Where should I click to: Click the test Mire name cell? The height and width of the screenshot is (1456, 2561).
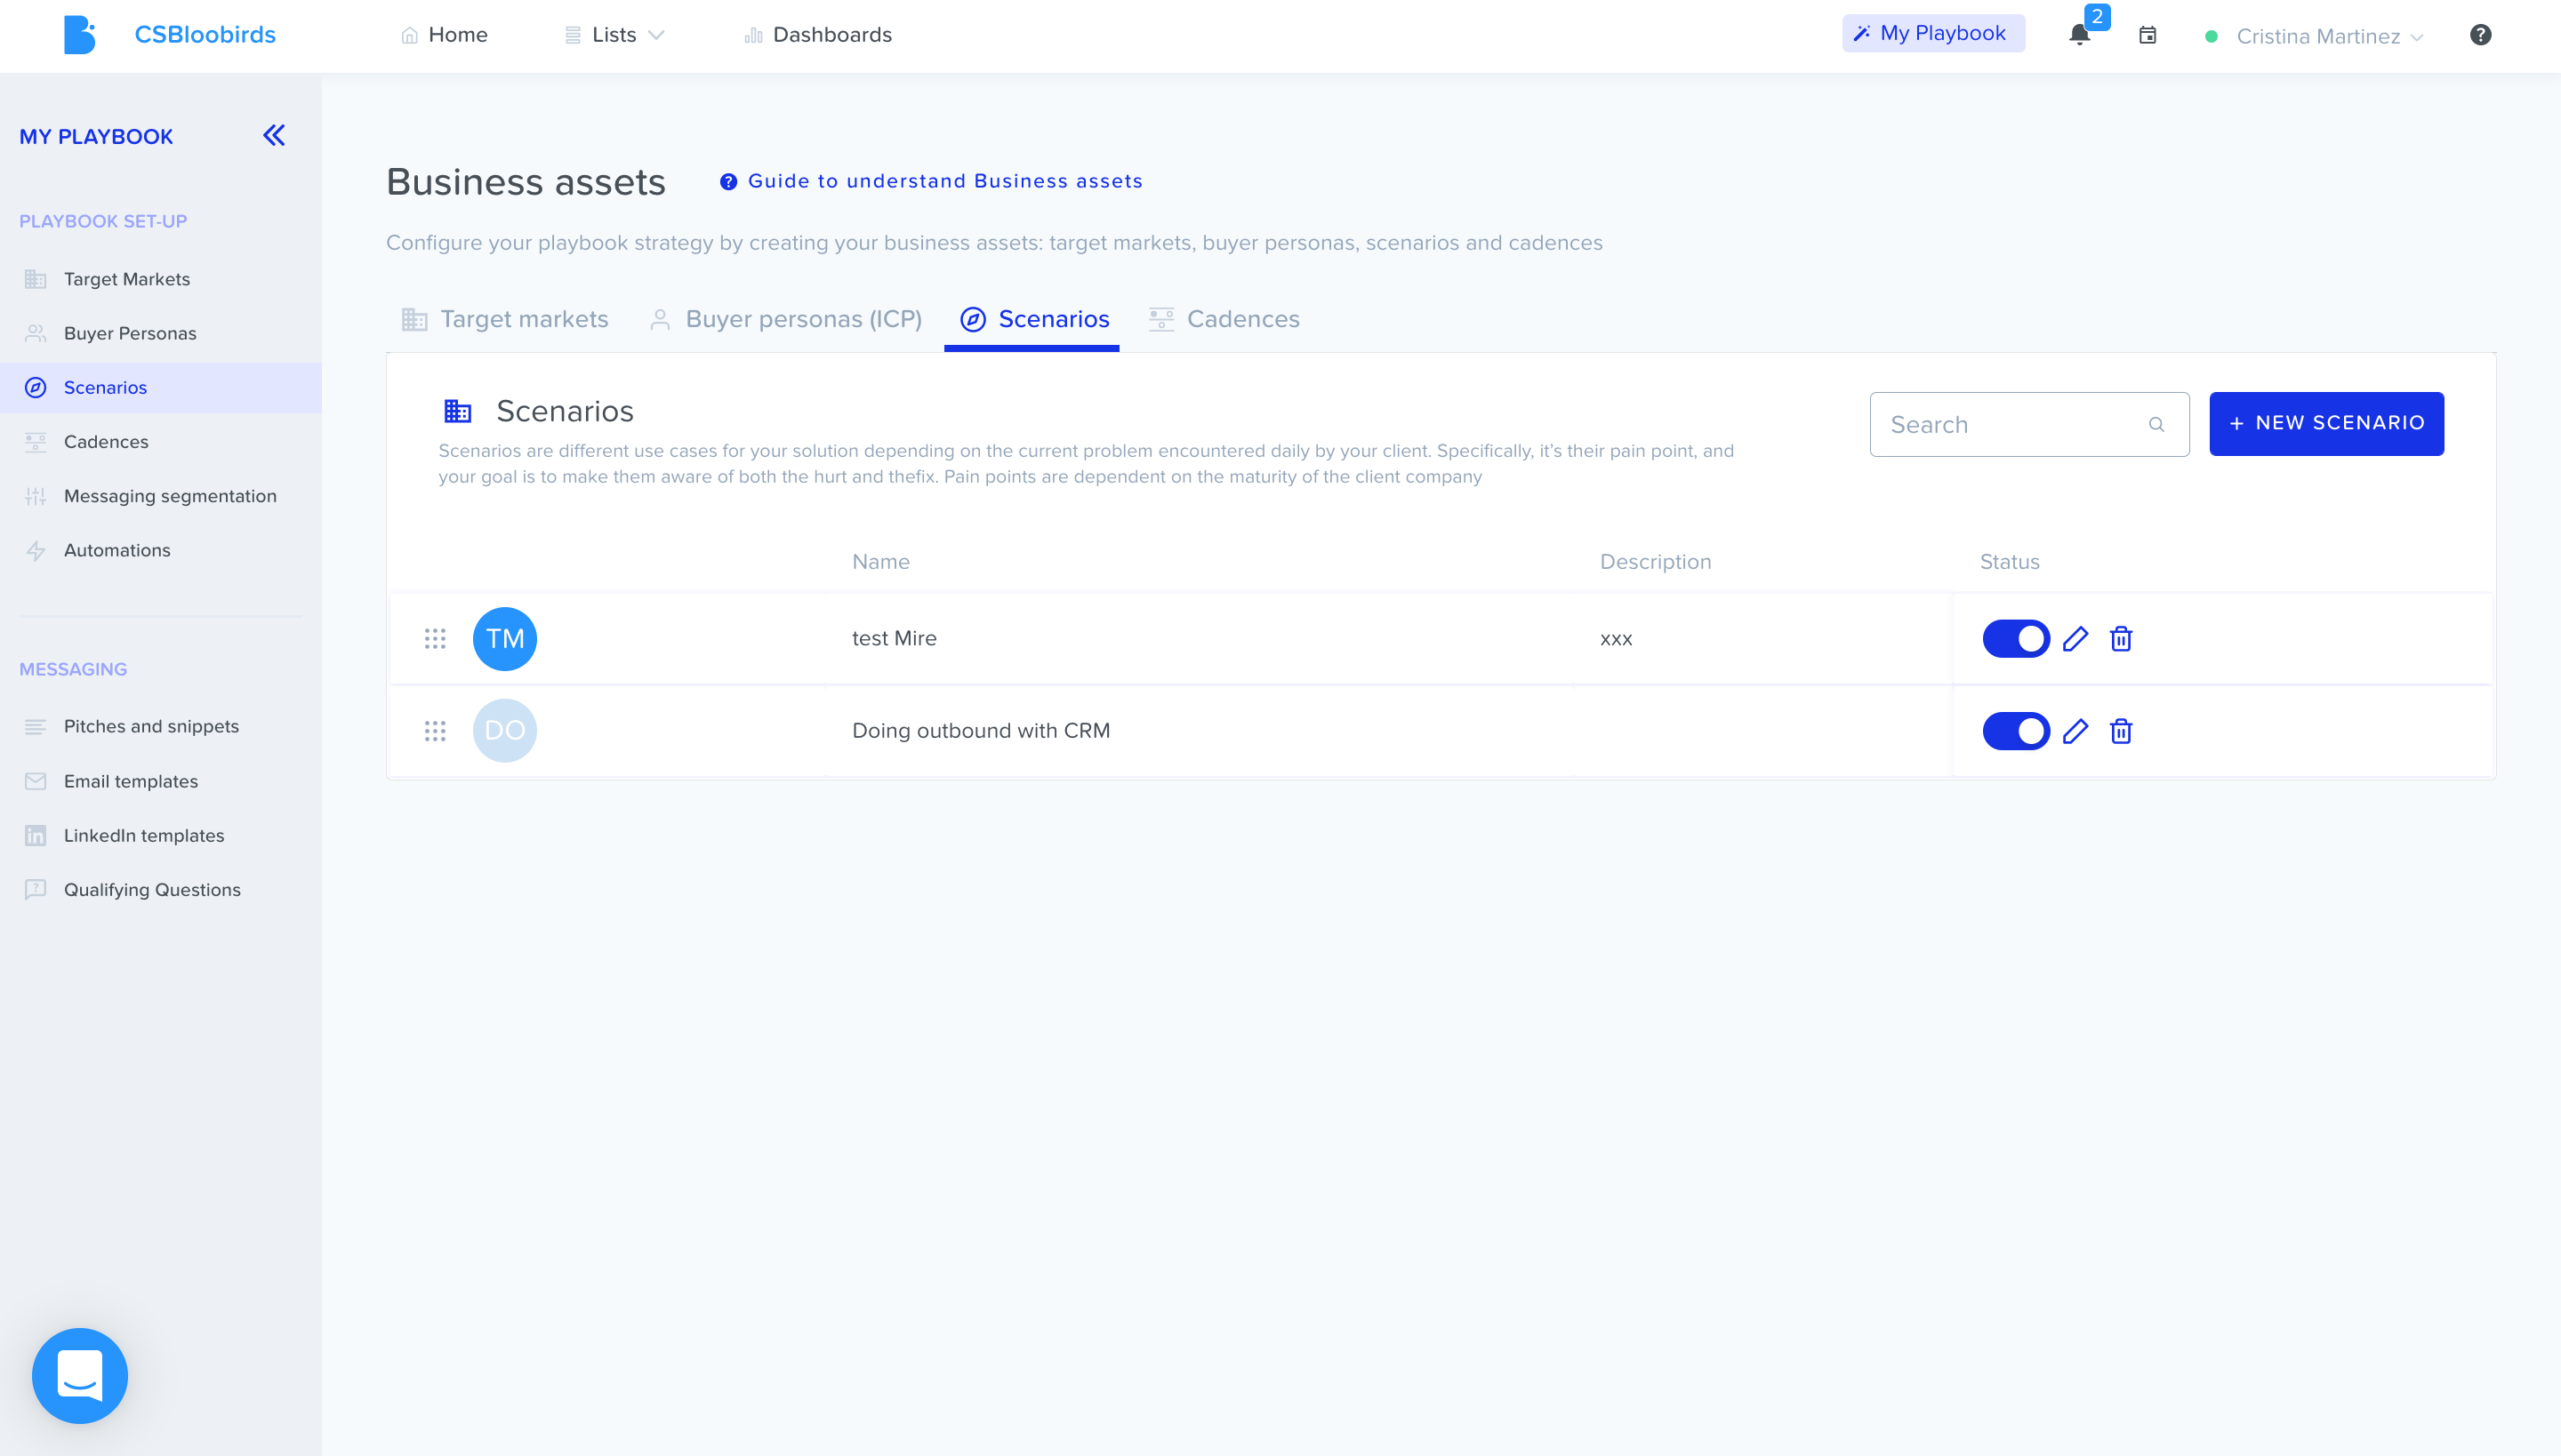[x=894, y=638]
